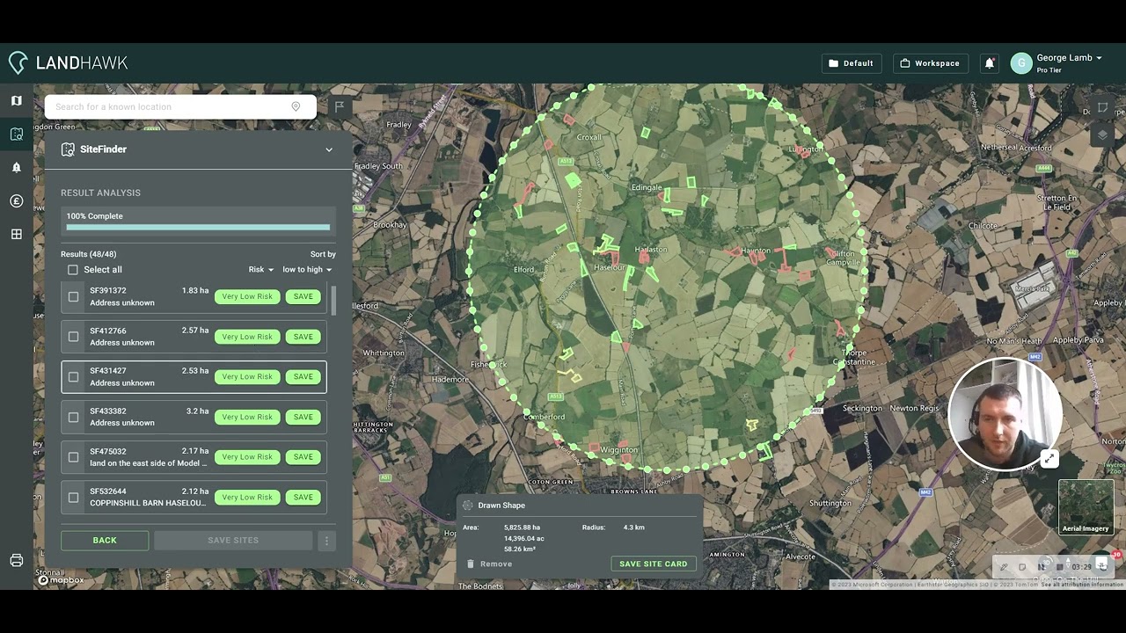
Task: Click the flag icon beside the search box
Action: 339,106
